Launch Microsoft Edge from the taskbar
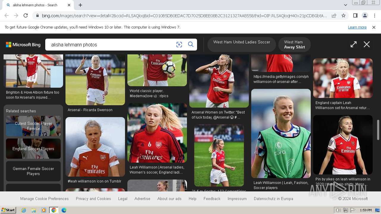This screenshot has width=381, height=214. (64, 210)
